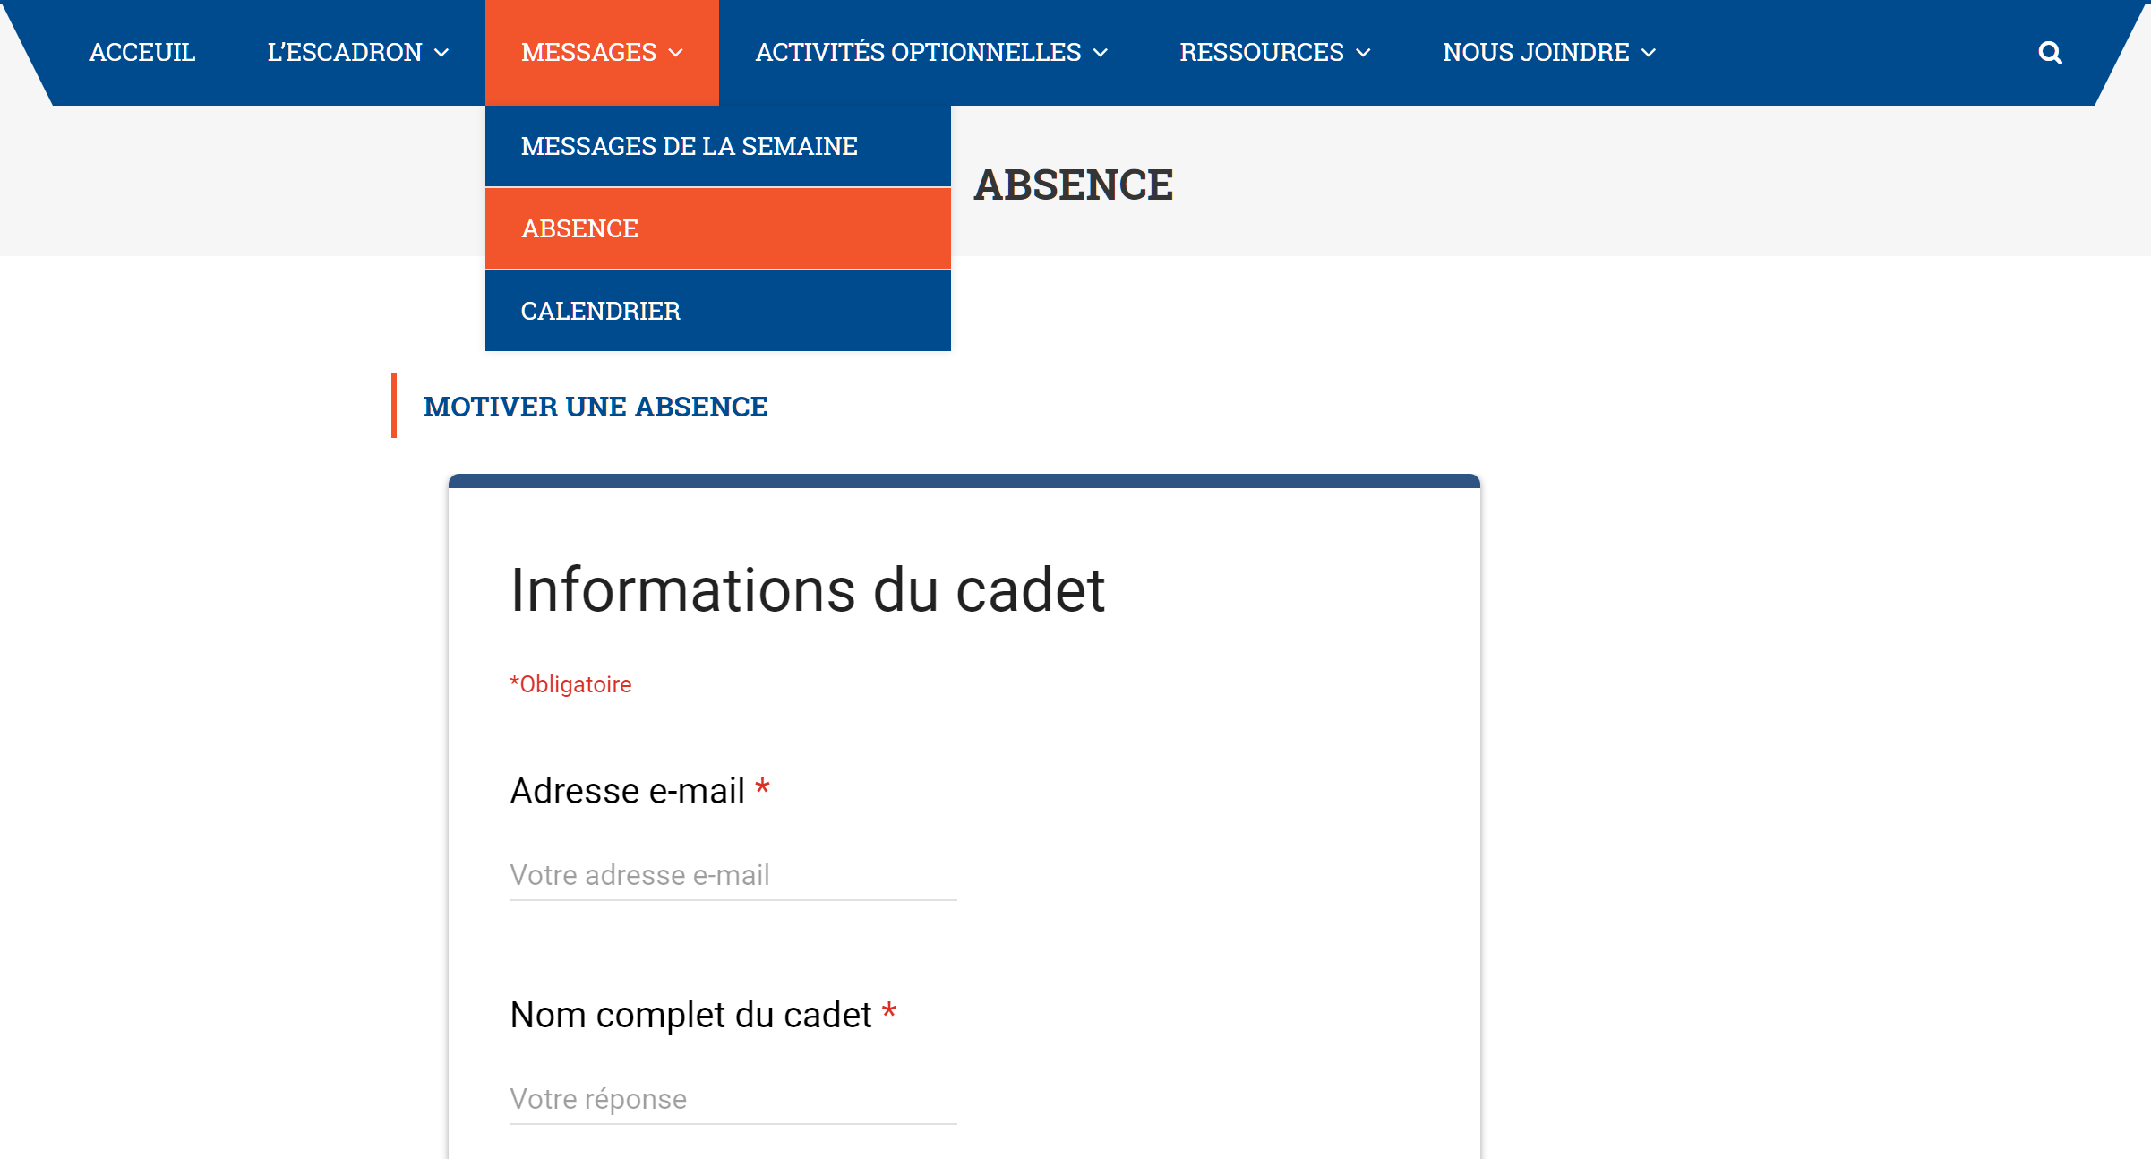
Task: Click the MOTIVER UNE ABSENCE heading
Action: coord(595,407)
